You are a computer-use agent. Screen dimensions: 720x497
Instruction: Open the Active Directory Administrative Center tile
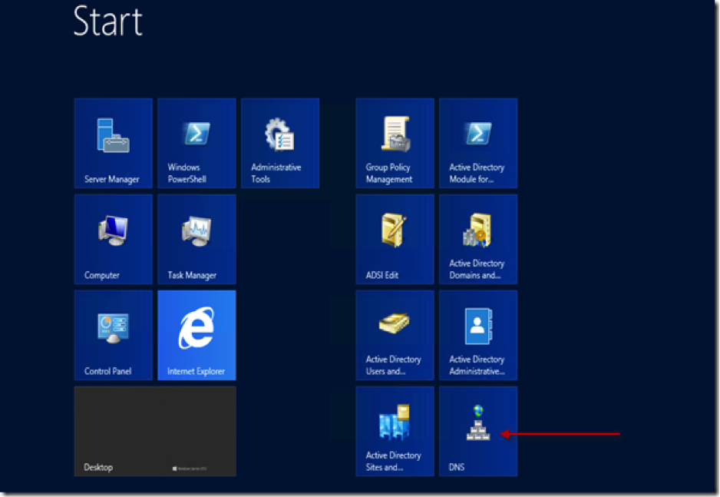click(x=478, y=336)
